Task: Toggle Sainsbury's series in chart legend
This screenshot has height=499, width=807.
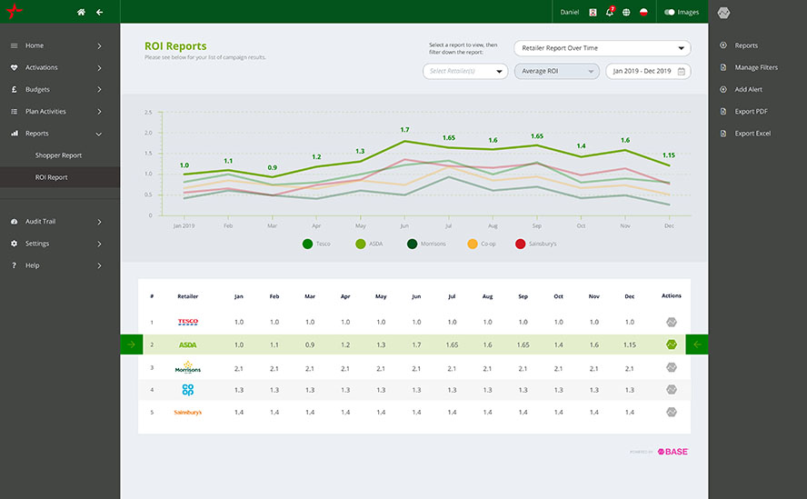Action: pyautogui.click(x=521, y=244)
